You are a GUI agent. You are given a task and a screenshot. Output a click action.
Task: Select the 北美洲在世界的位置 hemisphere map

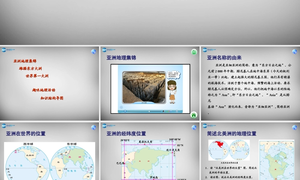(x=229, y=150)
